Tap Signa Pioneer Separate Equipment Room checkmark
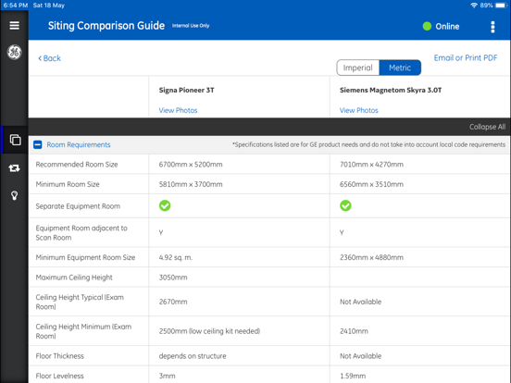Image resolution: width=511 pixels, height=383 pixels. pyautogui.click(x=165, y=205)
